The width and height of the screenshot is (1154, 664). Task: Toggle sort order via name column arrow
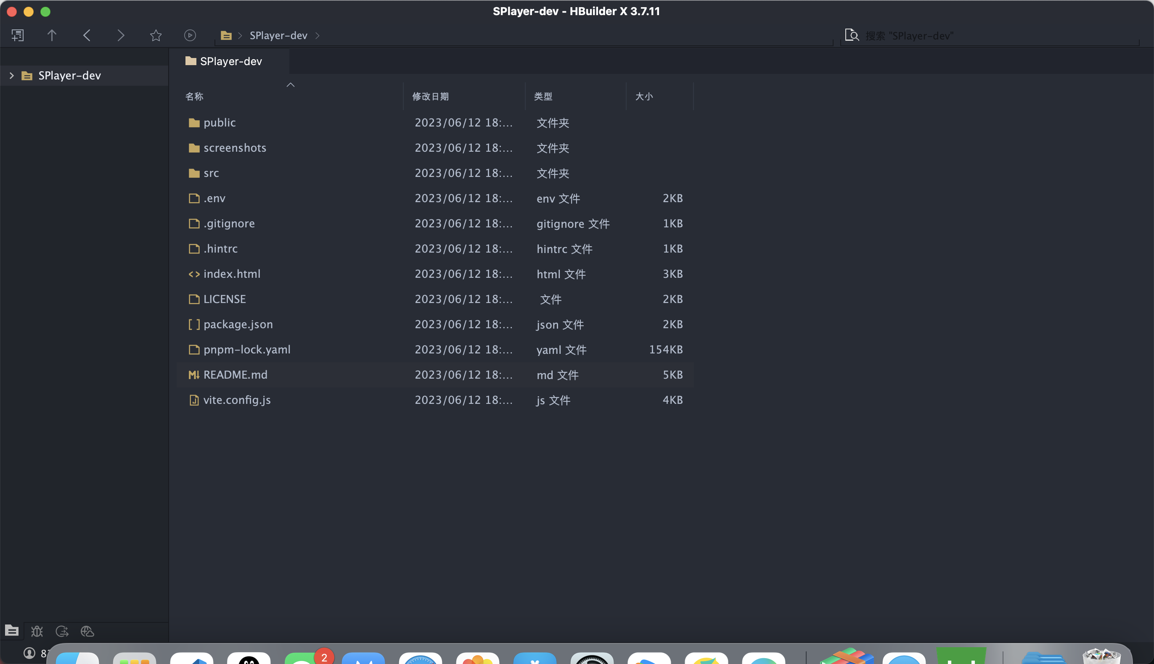click(x=290, y=85)
